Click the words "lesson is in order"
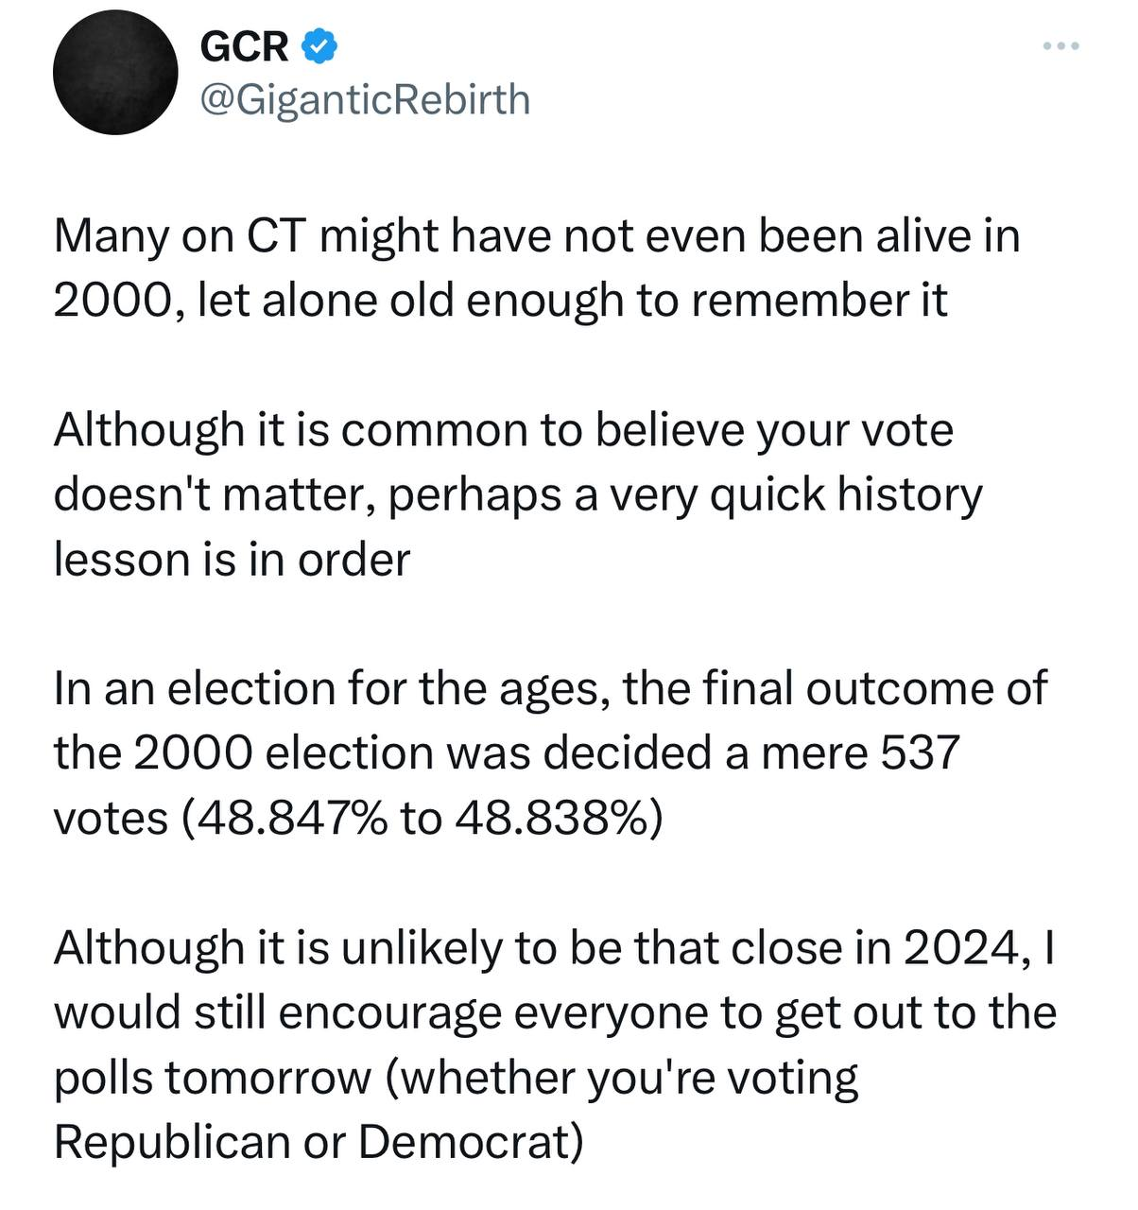The height and width of the screenshot is (1210, 1138). (232, 560)
